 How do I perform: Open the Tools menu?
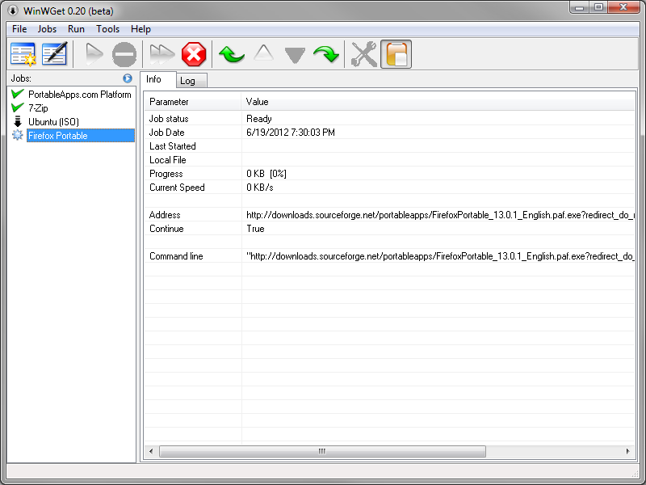coord(107,29)
